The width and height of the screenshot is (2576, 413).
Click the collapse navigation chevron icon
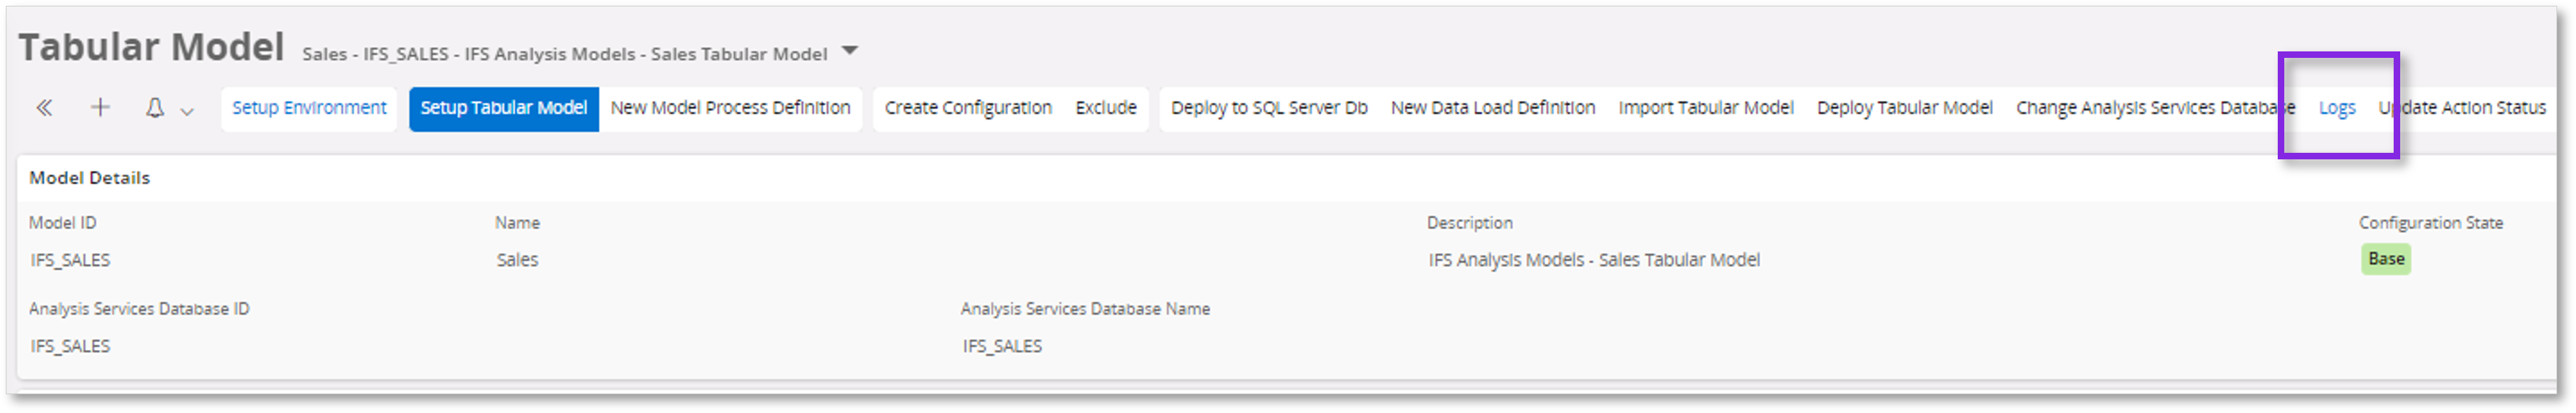pyautogui.click(x=44, y=108)
